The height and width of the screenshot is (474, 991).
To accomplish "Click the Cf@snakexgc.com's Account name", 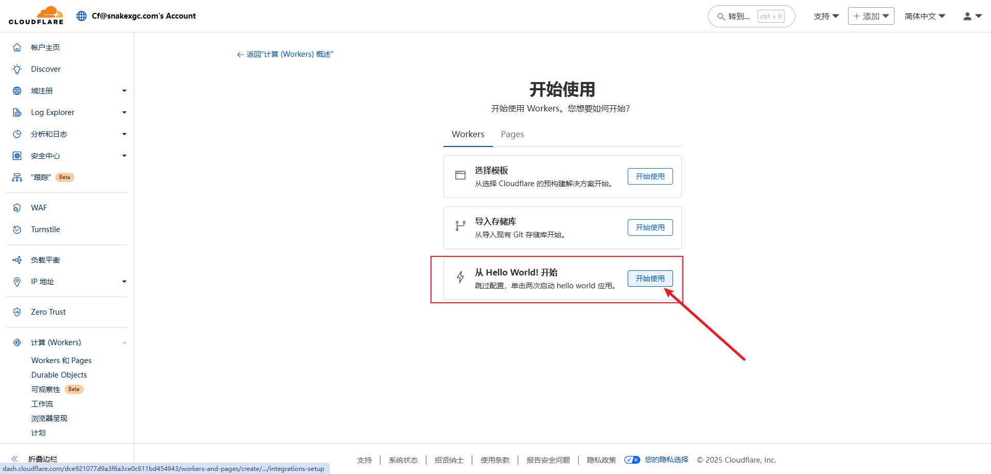I will [144, 16].
